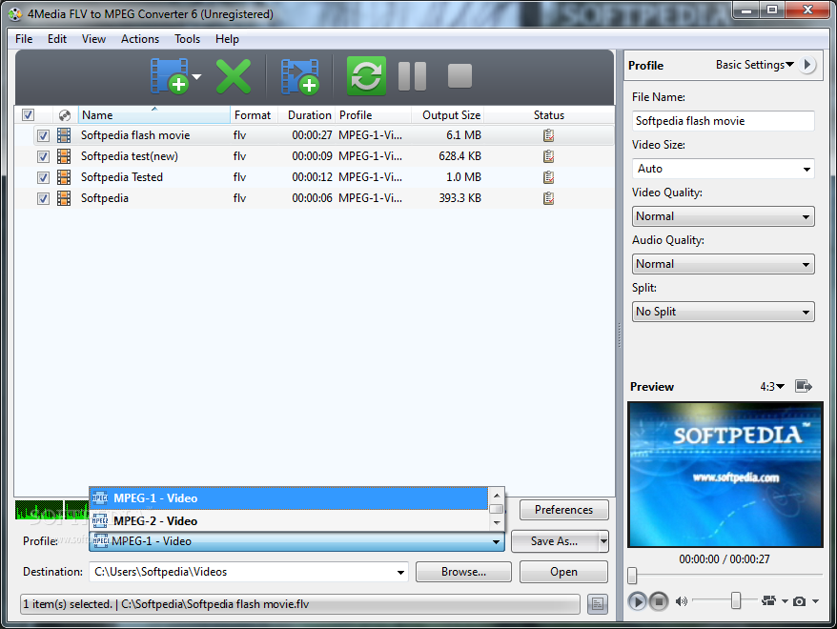Viewport: 837px width, 629px height.
Task: Select MPEG-1 - Video from profile list
Action: [x=289, y=498]
